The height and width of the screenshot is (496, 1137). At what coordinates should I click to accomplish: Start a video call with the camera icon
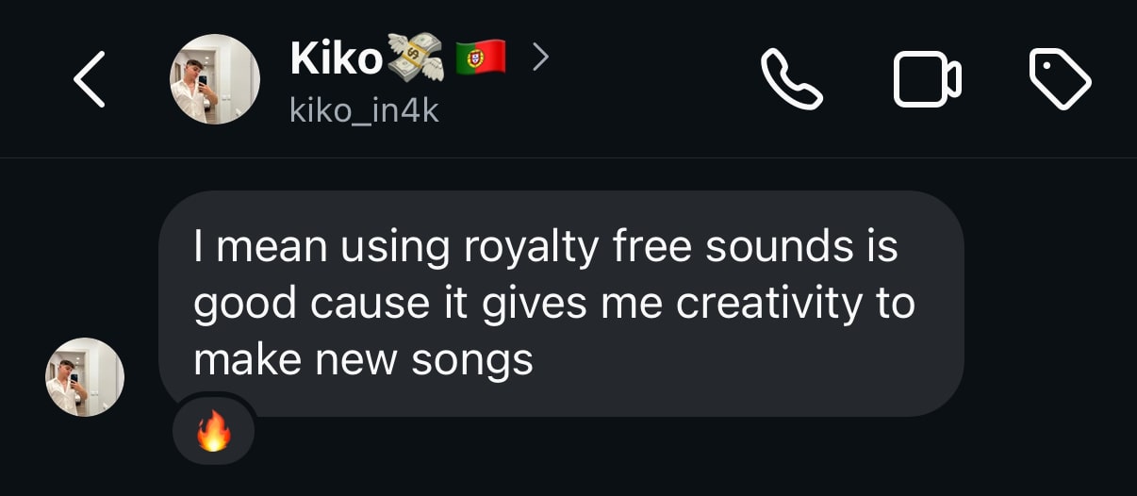(x=927, y=79)
